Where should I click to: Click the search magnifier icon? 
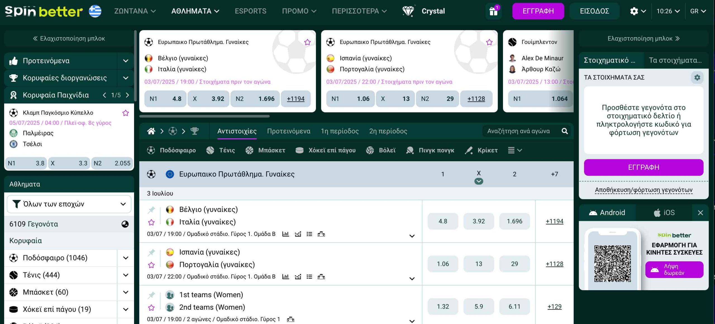click(x=564, y=131)
